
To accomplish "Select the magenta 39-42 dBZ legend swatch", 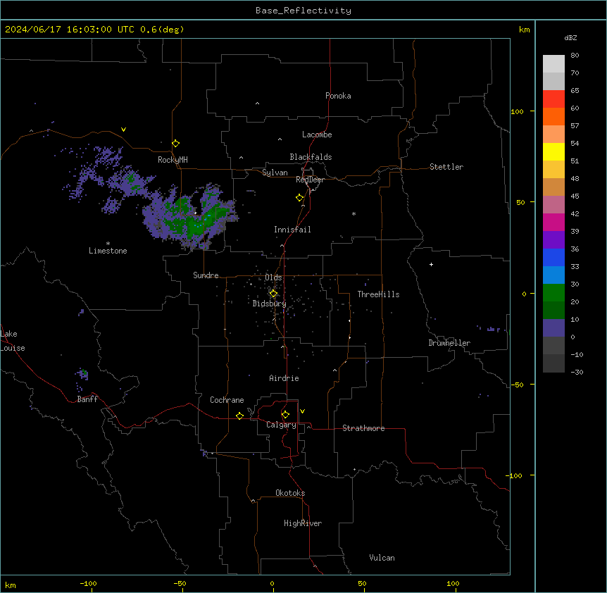I will pos(553,222).
